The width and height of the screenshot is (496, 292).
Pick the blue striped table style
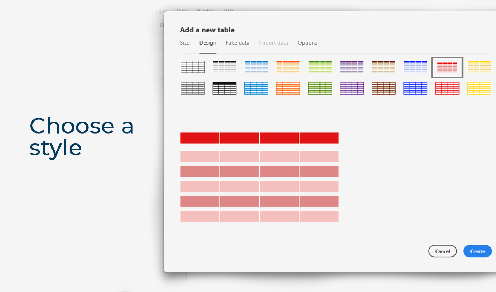pos(256,67)
